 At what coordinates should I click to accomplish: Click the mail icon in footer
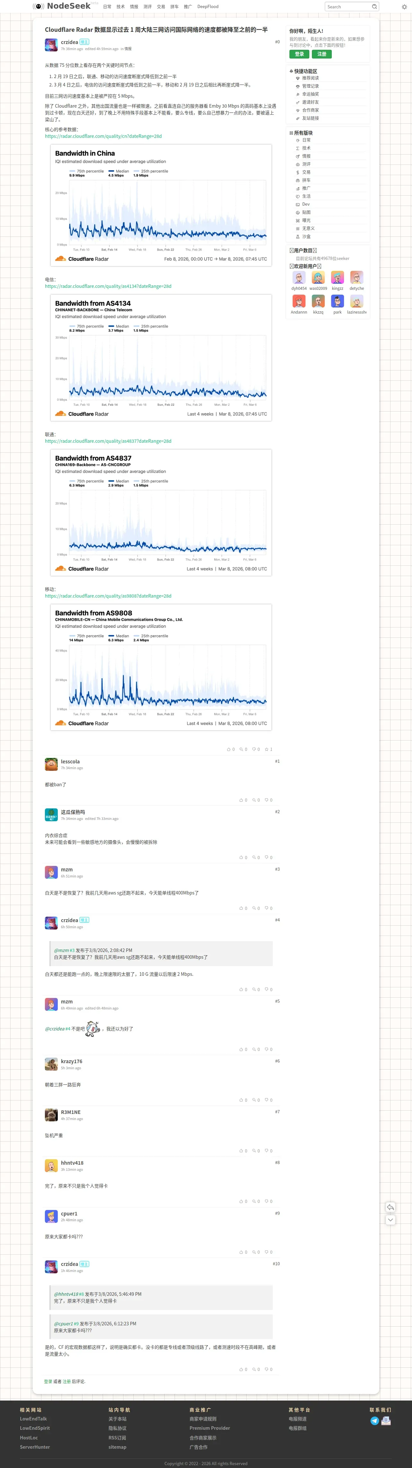tap(386, 1421)
